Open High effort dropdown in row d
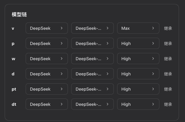Image resolution: width=185 pixels, height=122 pixels. point(138,74)
